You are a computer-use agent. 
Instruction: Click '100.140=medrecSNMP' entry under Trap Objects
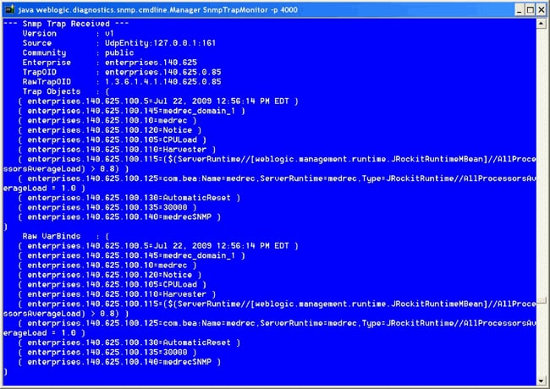point(119,217)
